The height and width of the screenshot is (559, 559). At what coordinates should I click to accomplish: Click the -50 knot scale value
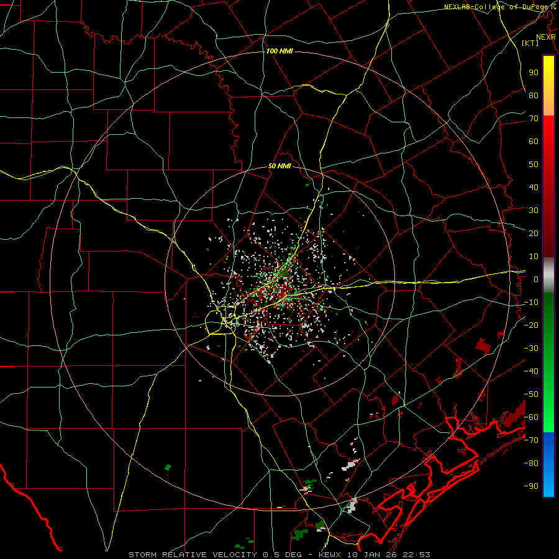[531, 394]
